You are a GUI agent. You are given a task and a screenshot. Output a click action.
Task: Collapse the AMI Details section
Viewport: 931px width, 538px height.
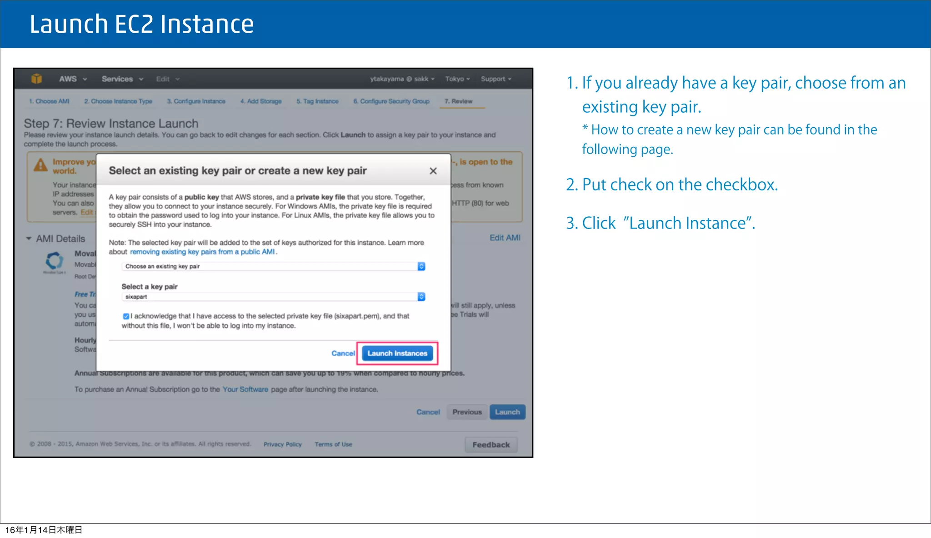point(29,239)
